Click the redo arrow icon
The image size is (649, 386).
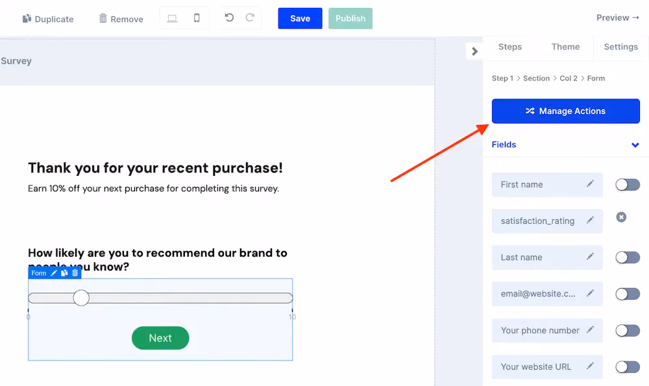pyautogui.click(x=250, y=18)
